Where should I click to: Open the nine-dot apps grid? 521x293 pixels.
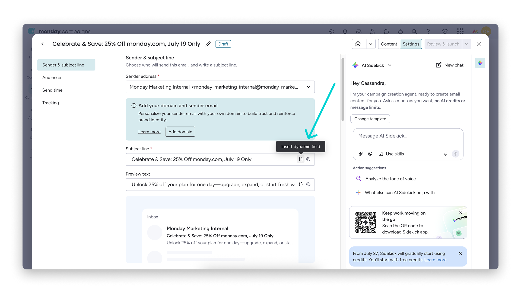[x=460, y=31]
